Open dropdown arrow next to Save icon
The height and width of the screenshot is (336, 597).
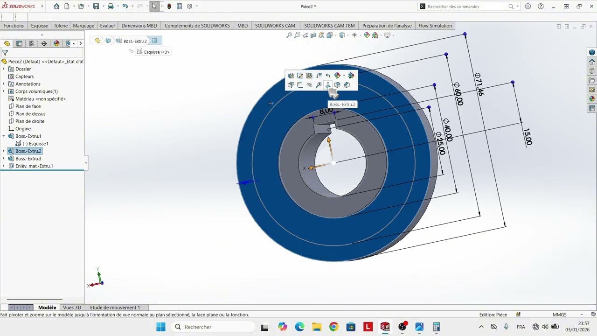(x=102, y=7)
